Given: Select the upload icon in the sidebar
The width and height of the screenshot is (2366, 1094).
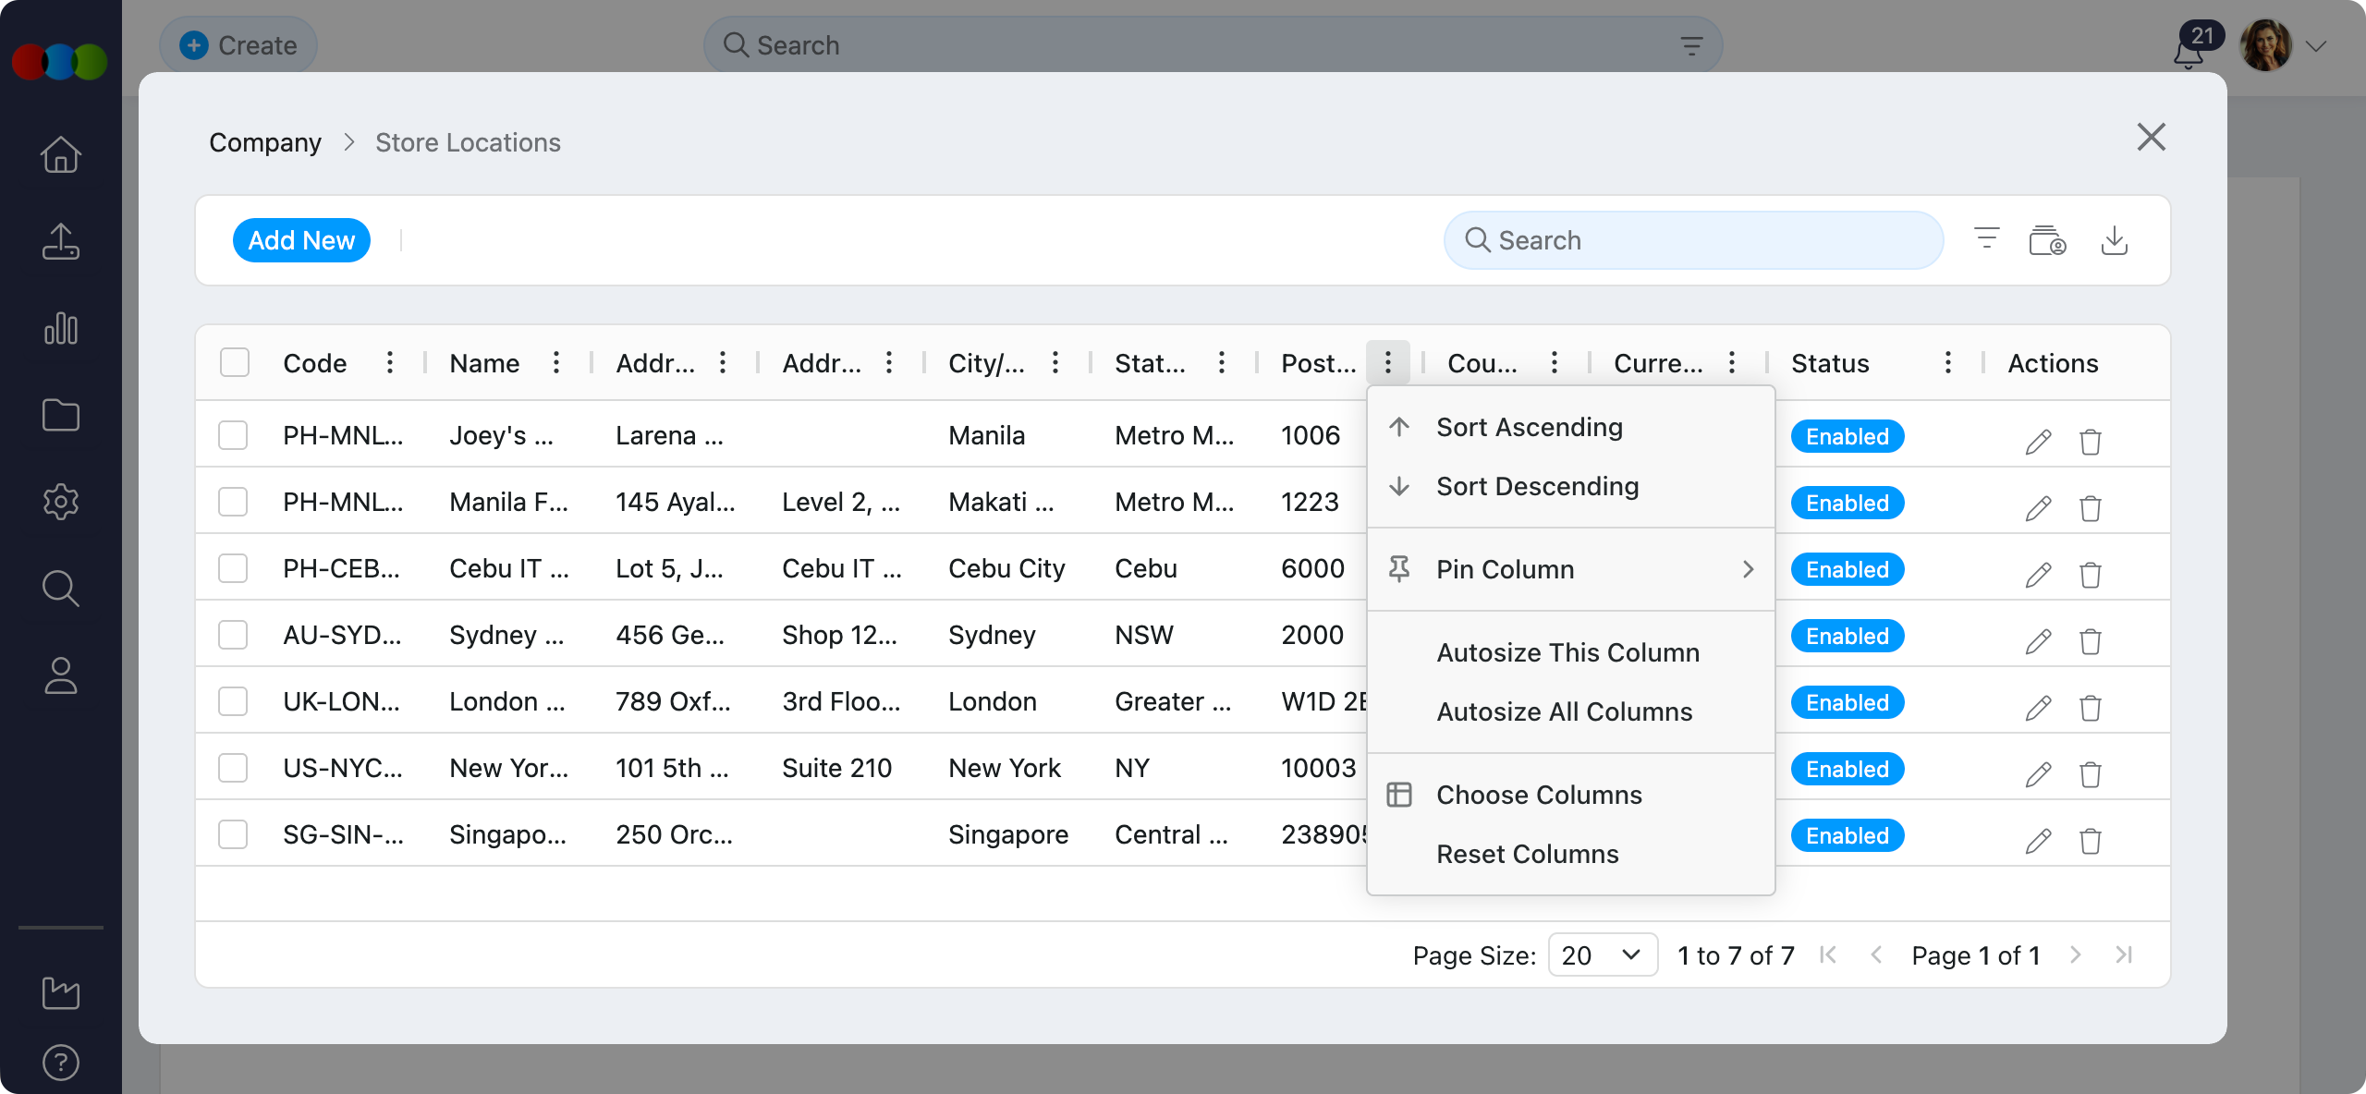Looking at the screenshot, I should click(x=60, y=241).
